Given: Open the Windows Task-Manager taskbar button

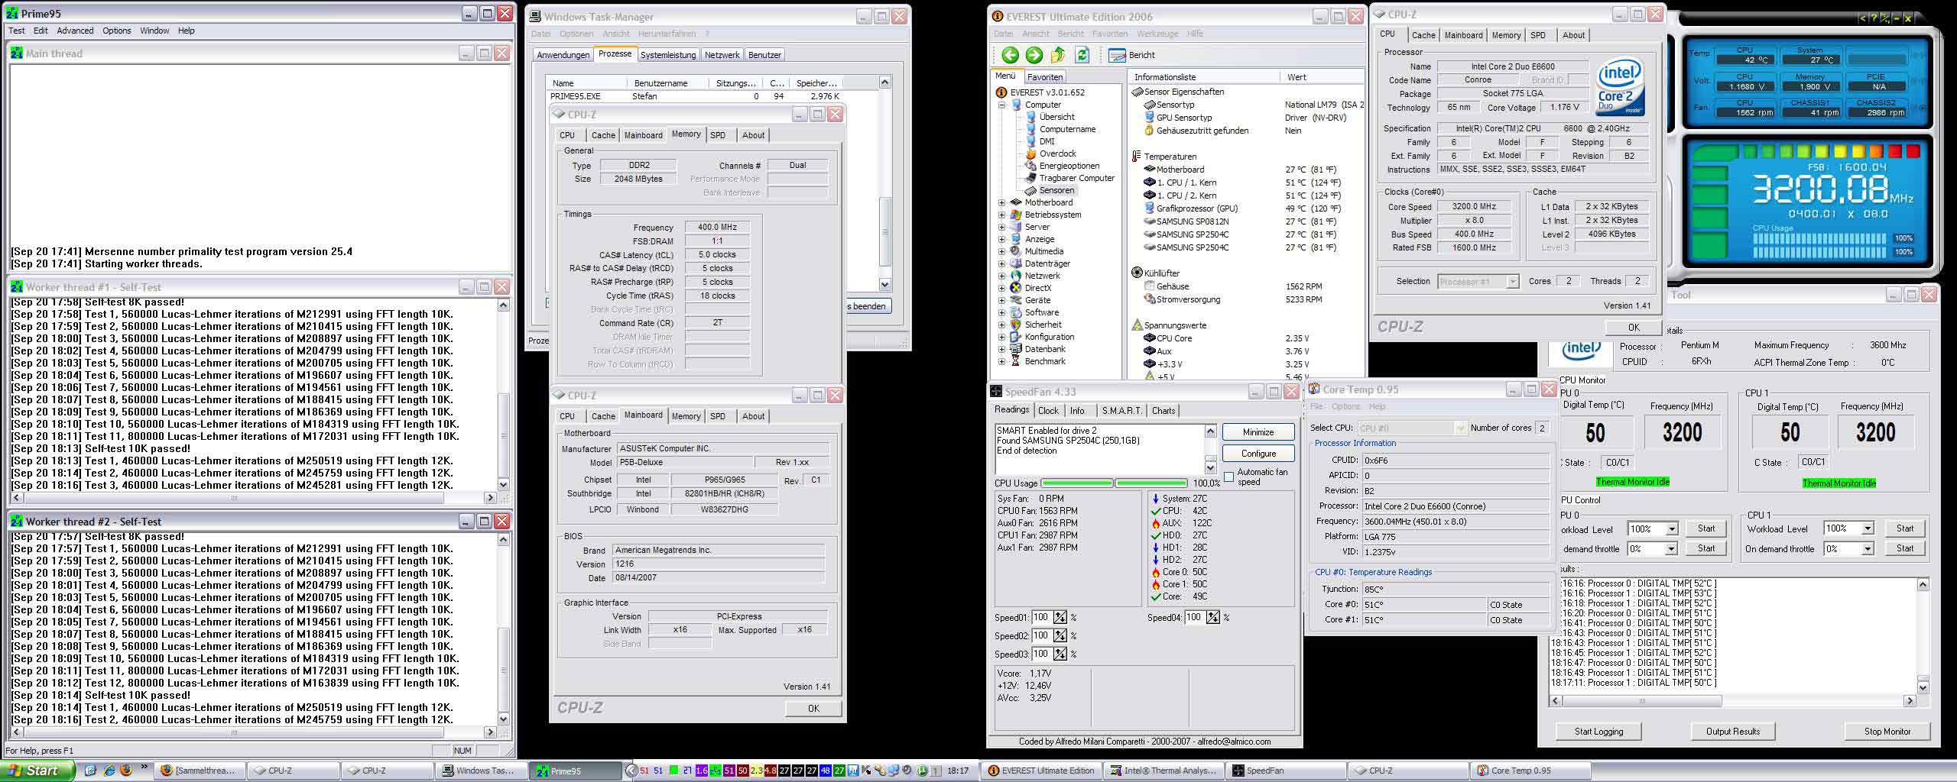Looking at the screenshot, I should point(481,771).
